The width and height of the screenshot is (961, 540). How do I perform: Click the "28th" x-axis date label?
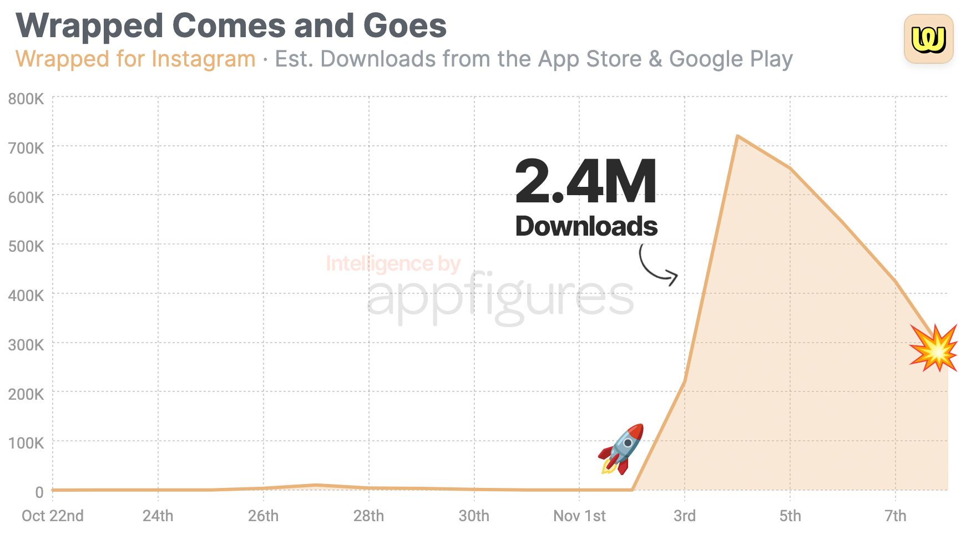point(368,516)
